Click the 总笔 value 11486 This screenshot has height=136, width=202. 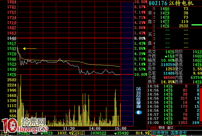tap(169, 73)
